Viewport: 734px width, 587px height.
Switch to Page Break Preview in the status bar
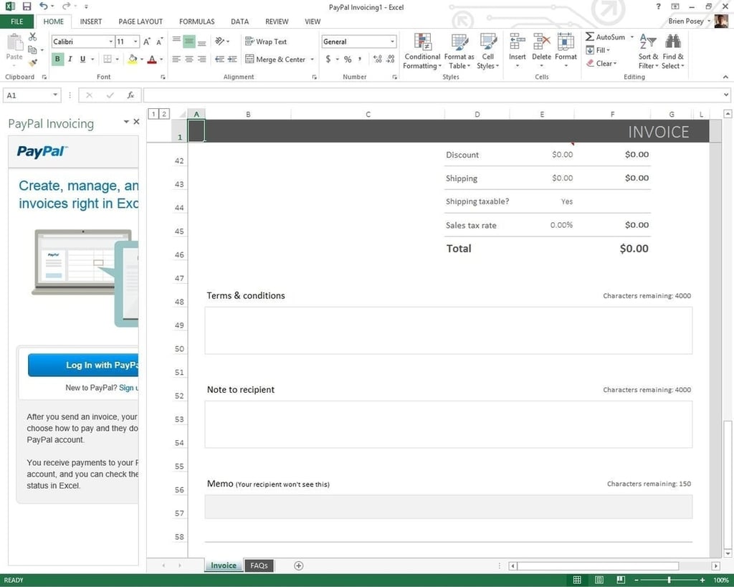[621, 580]
